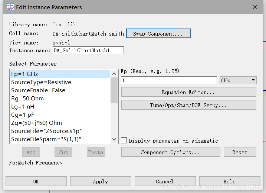Select SourceType=Resistive in parameter list

click(60, 82)
